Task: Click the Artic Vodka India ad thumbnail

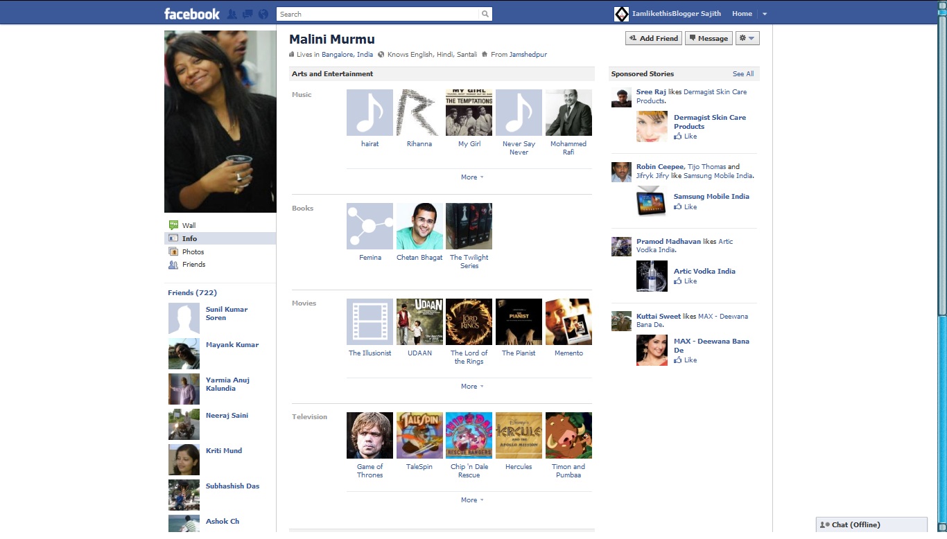Action: pyautogui.click(x=652, y=276)
